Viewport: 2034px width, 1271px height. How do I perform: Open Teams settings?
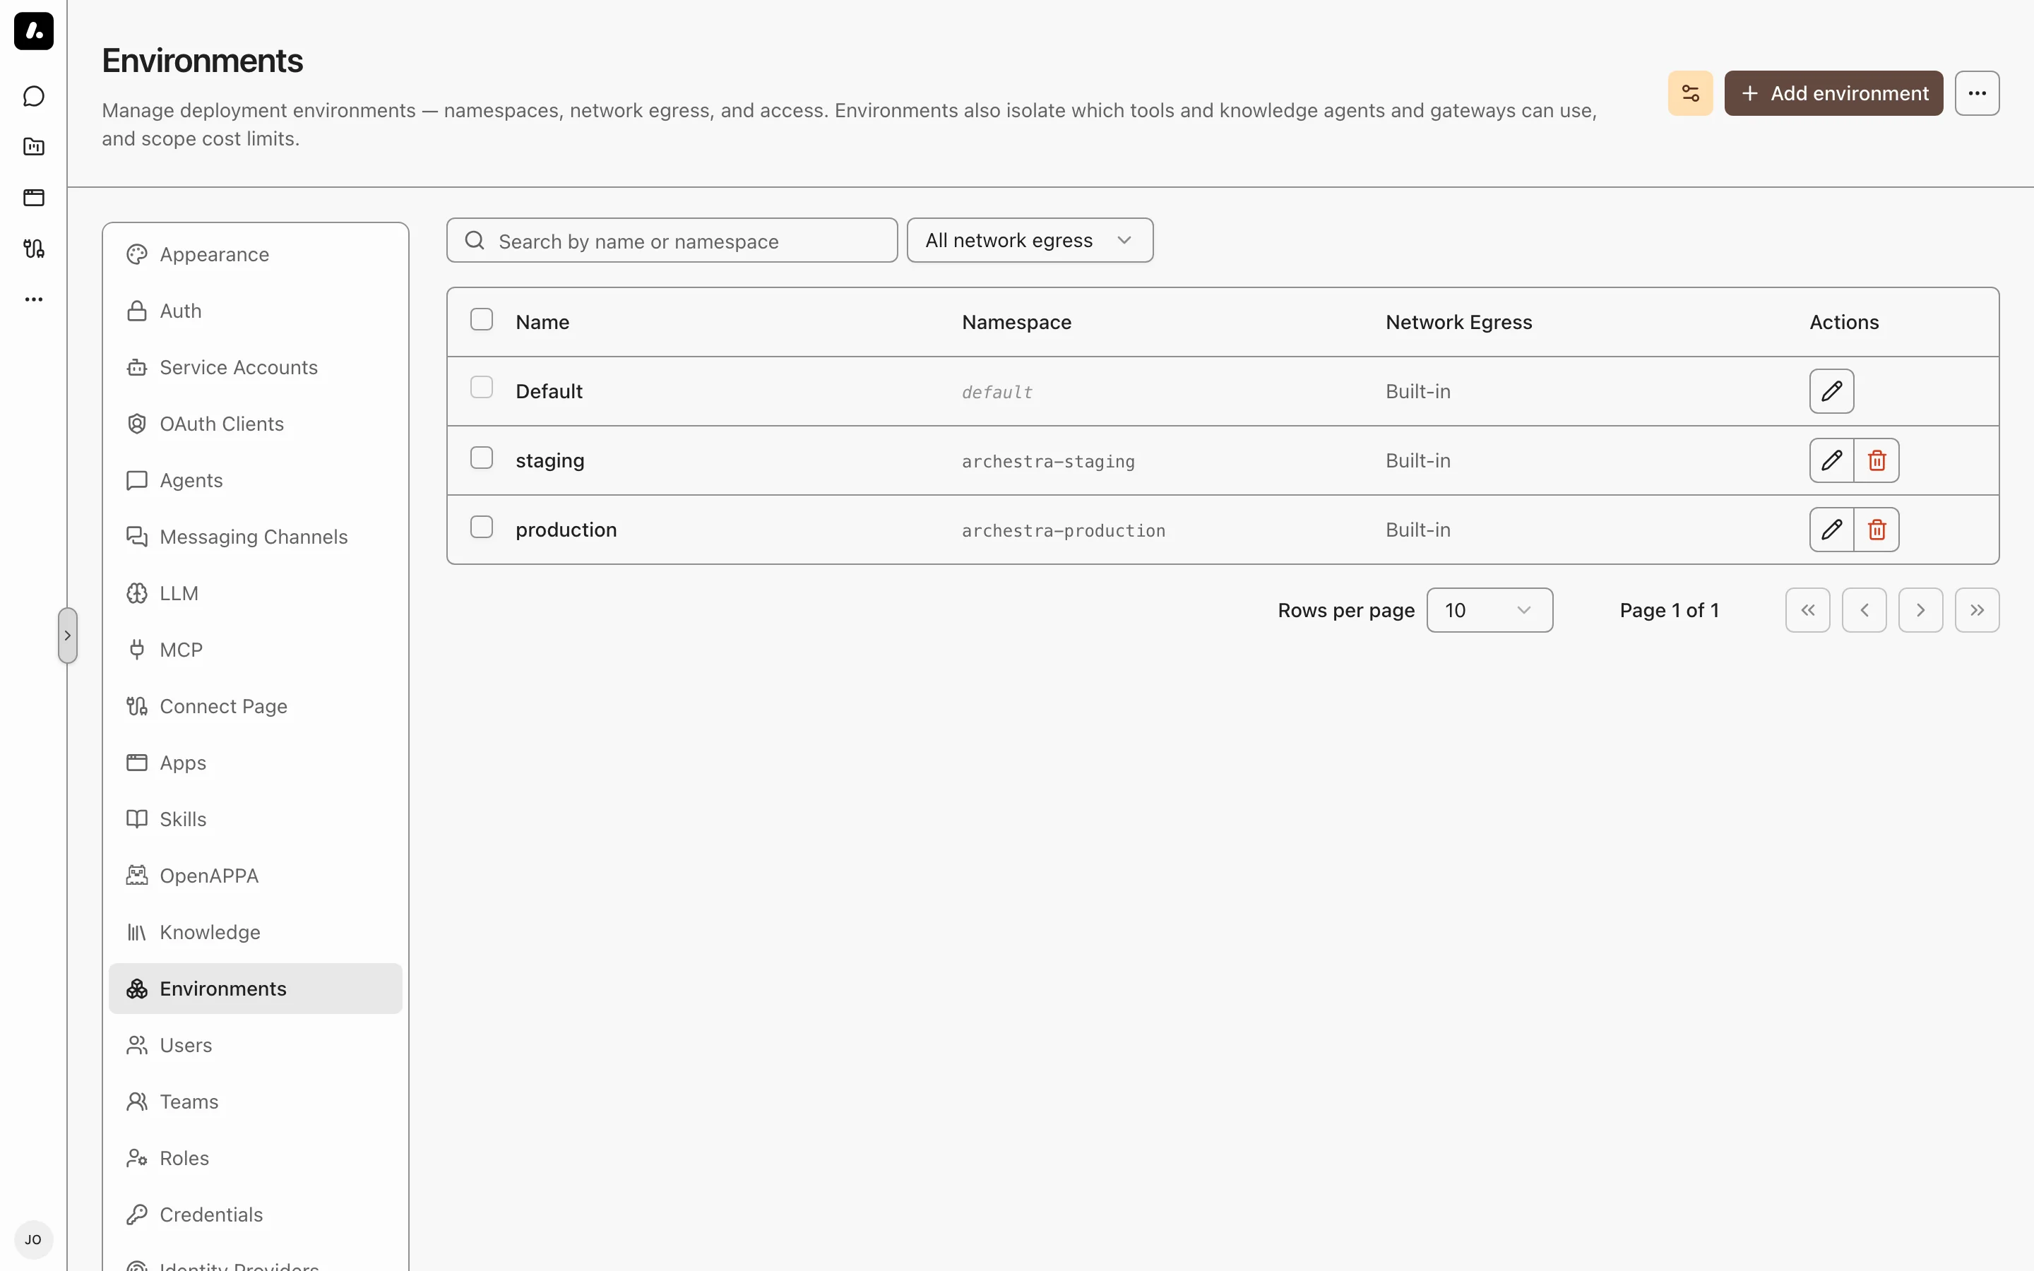(x=256, y=1102)
